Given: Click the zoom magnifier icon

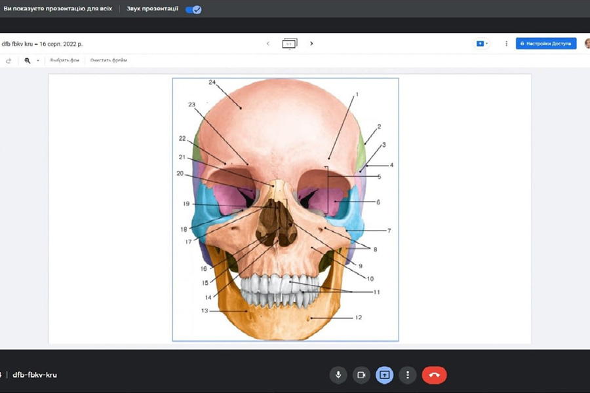Looking at the screenshot, I should coord(28,60).
